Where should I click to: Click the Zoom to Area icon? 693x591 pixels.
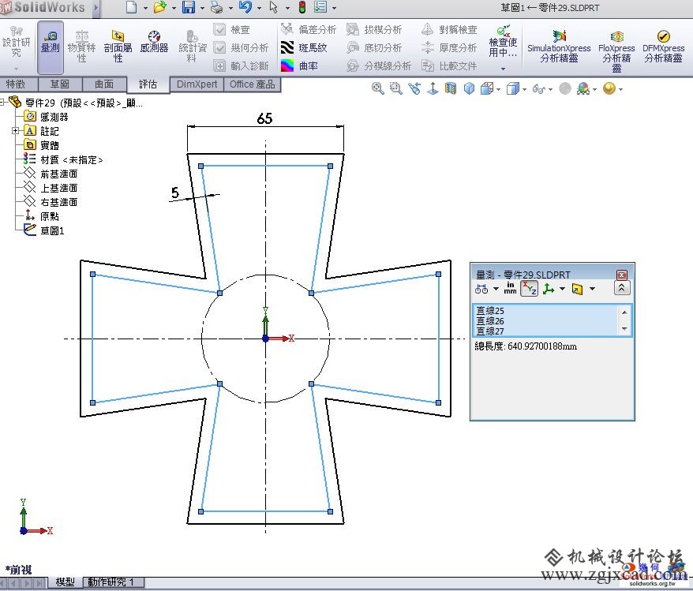[396, 89]
